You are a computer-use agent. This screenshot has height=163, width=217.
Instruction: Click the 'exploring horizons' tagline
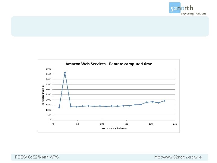[x=193, y=14]
